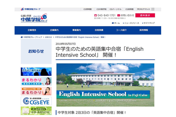Click the 中萬学院グループ logo in top strip
Image resolution: width=176 pixels, height=117 pixels.
pyautogui.click(x=31, y=9)
